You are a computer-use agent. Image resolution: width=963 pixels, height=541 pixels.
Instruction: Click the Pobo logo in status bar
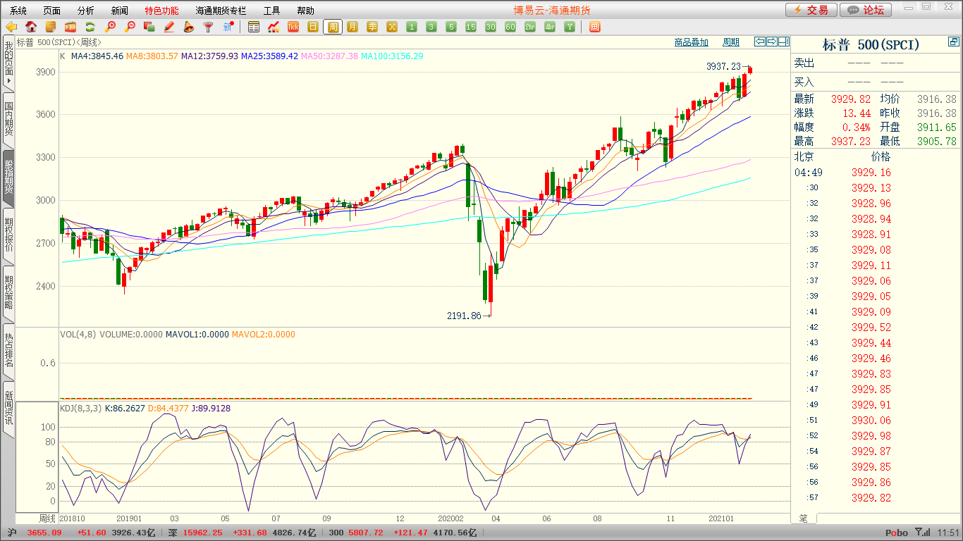tap(897, 533)
